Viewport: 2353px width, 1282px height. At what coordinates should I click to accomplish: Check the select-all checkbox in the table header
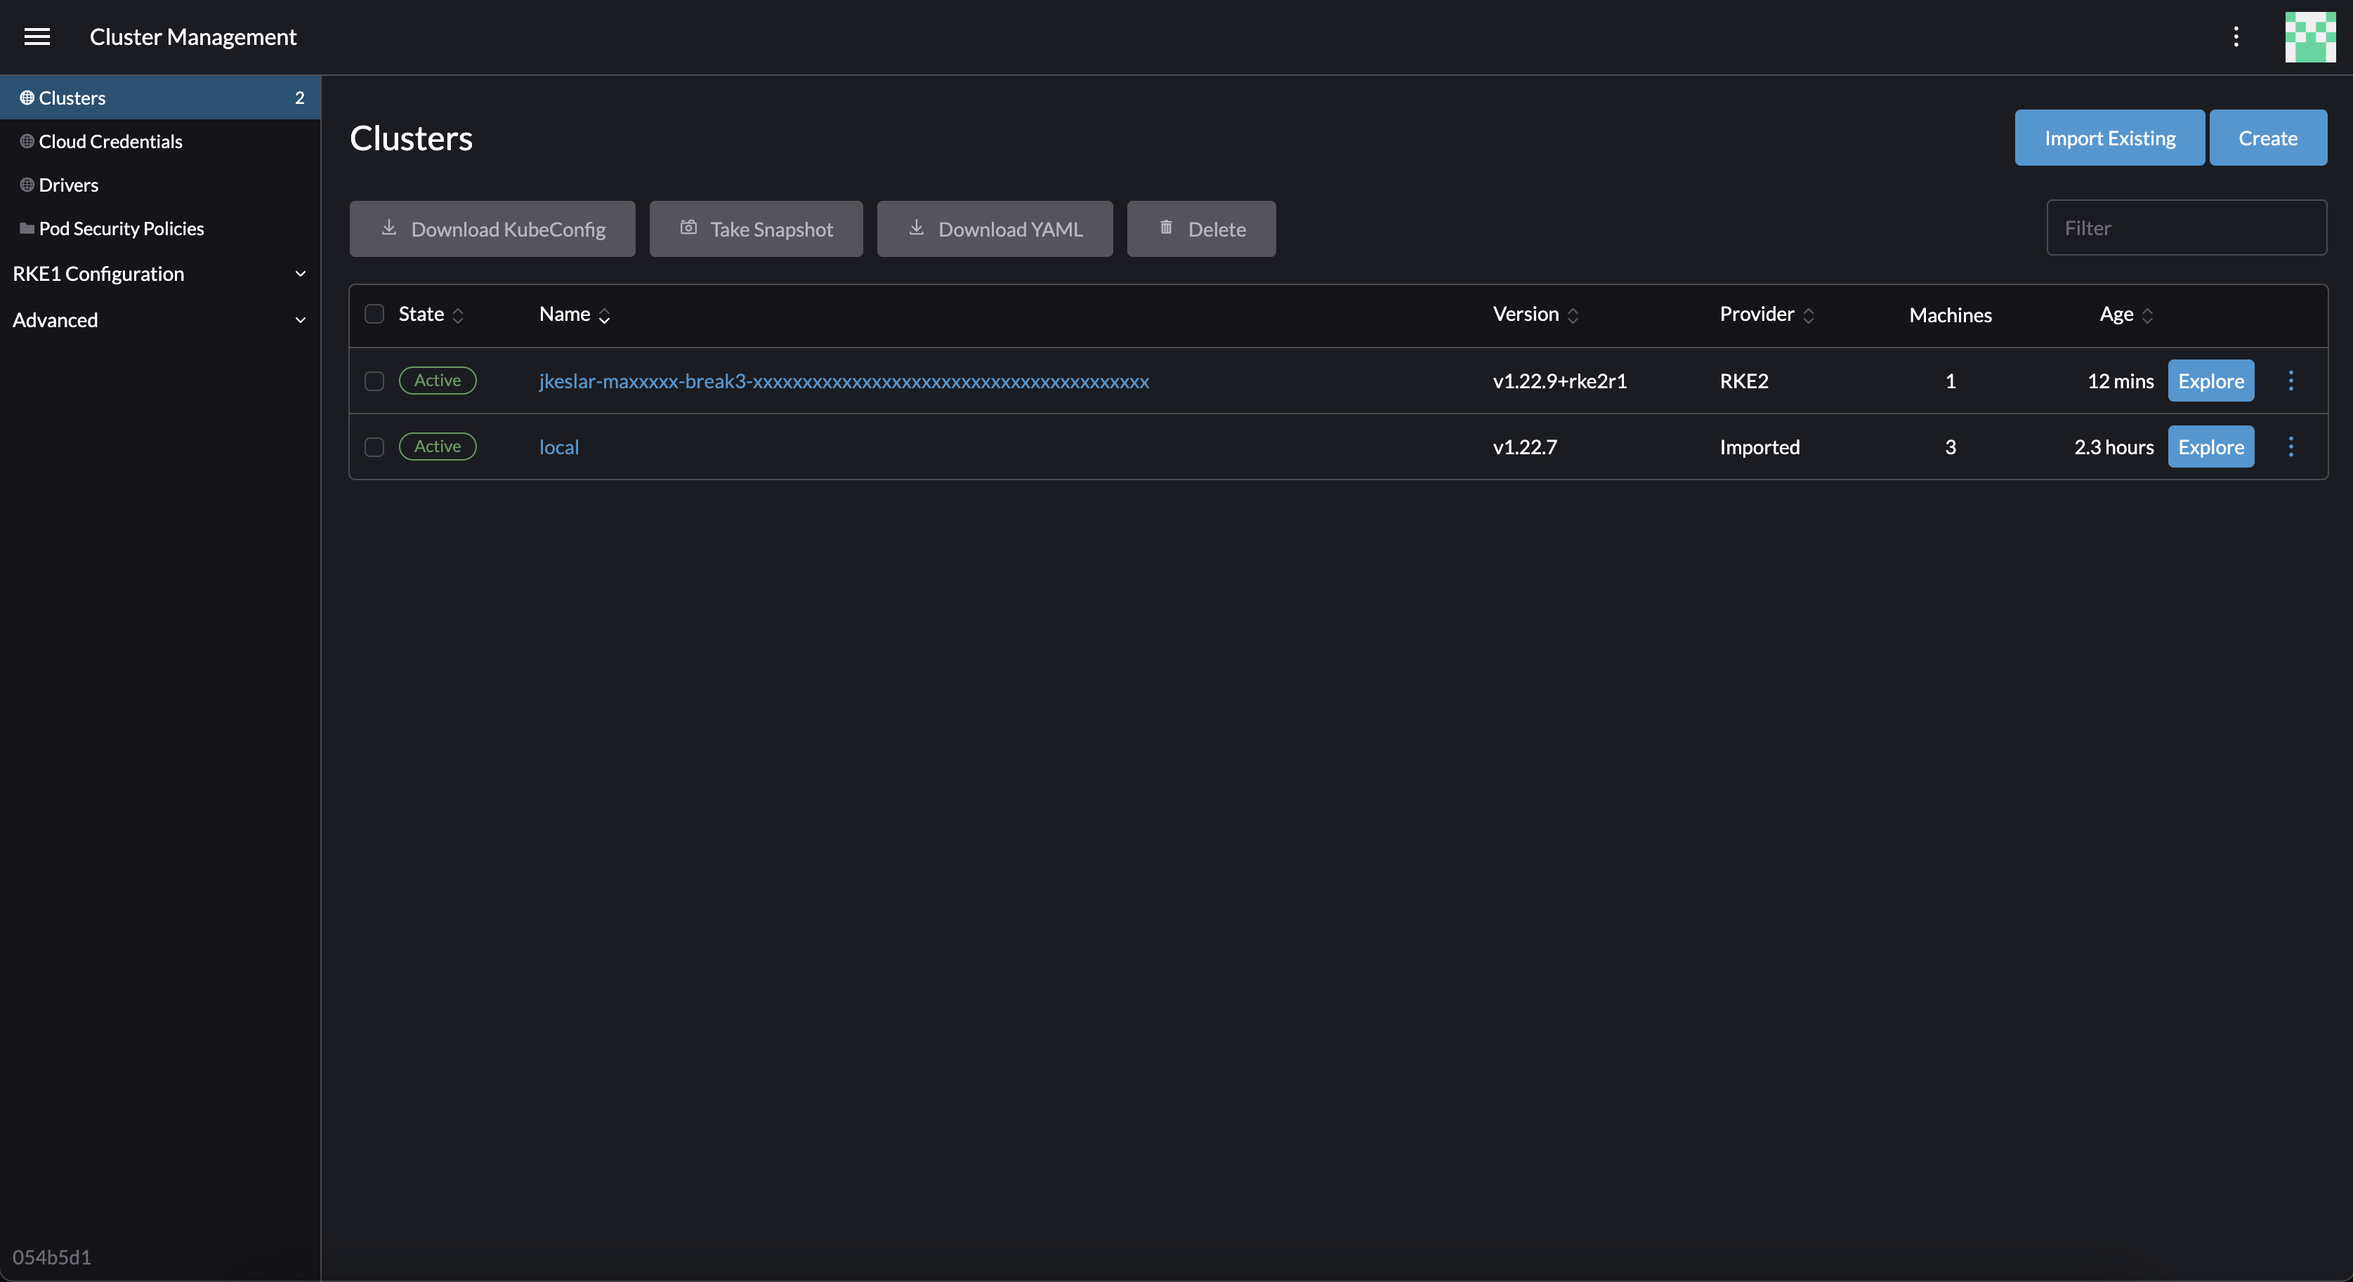click(374, 314)
